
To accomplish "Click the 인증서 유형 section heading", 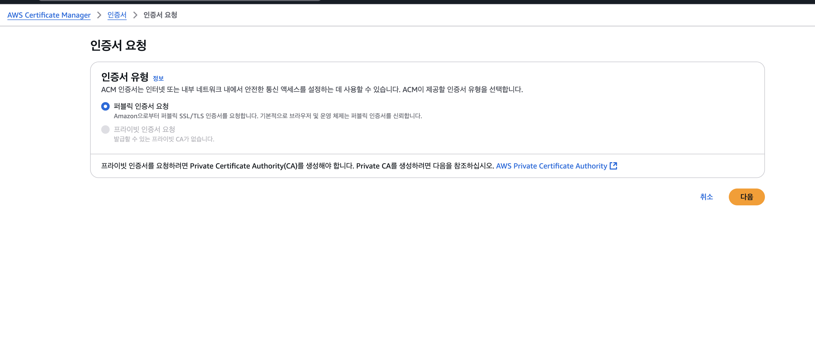I will (x=125, y=77).
